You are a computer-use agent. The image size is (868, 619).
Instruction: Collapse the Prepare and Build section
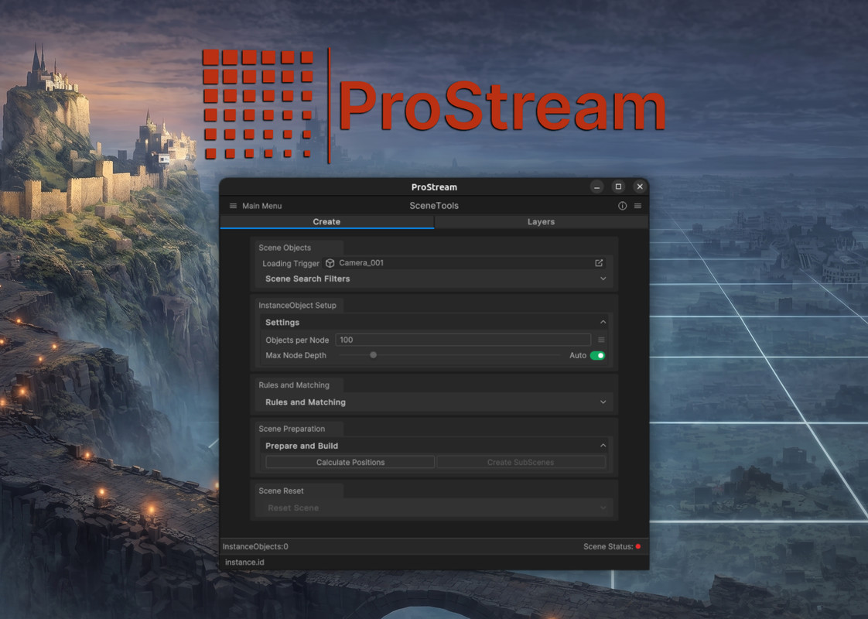click(436, 446)
